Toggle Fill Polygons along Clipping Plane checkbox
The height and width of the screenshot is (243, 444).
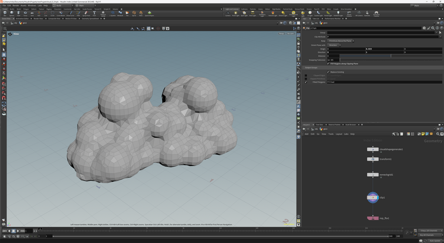point(328,64)
